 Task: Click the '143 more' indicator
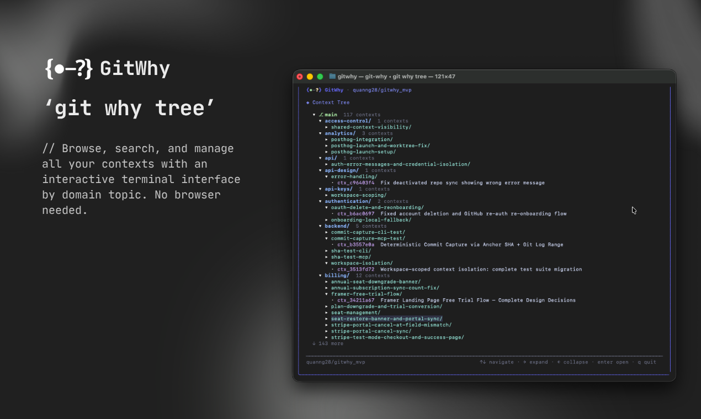coord(328,343)
